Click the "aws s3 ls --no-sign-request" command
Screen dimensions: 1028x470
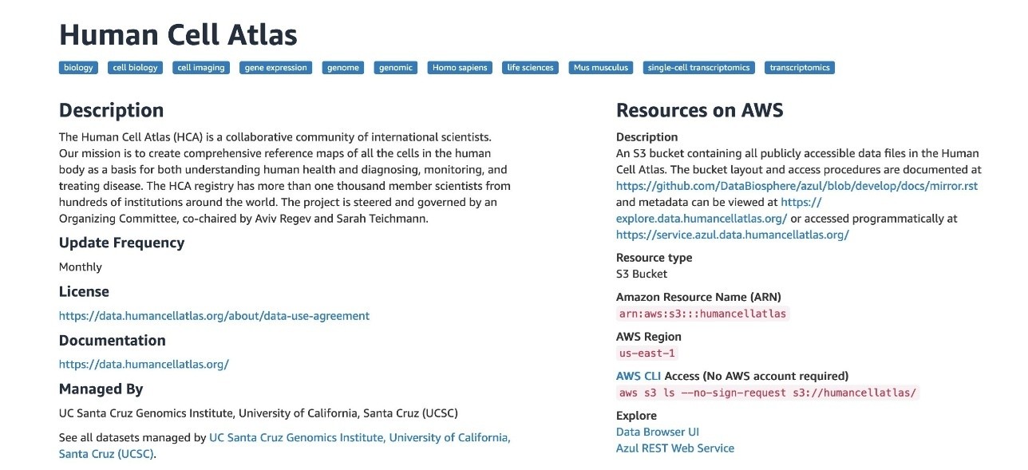tap(768, 393)
